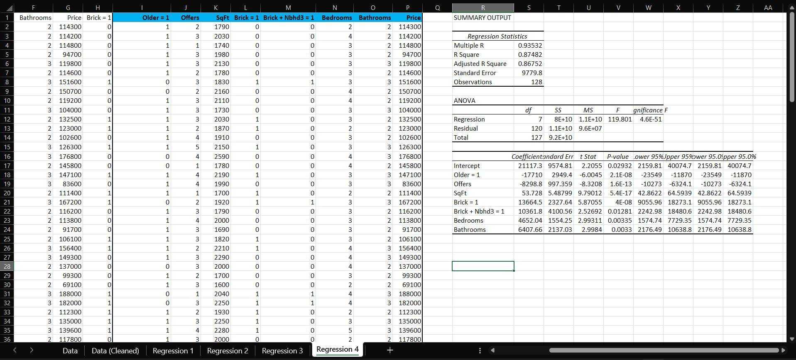Click the Price header in column G
Image resolution: width=796 pixels, height=360 pixels.
(x=68, y=17)
